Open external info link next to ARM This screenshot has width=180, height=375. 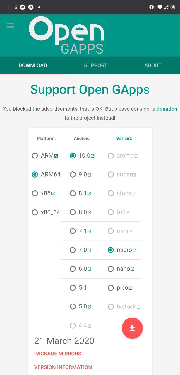56,156
